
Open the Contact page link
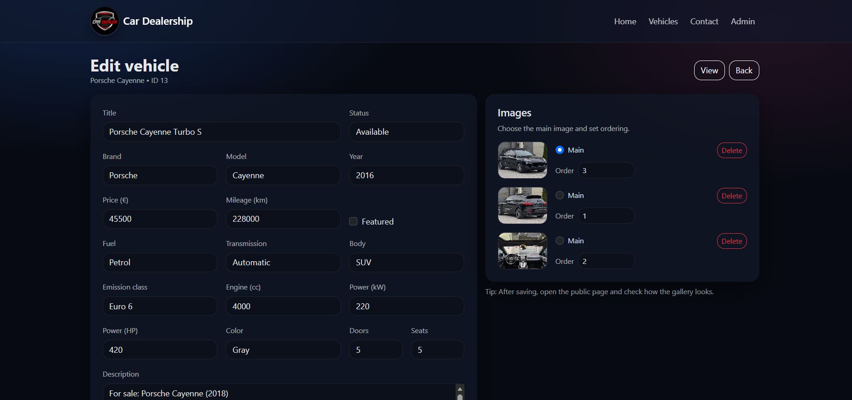coord(704,21)
